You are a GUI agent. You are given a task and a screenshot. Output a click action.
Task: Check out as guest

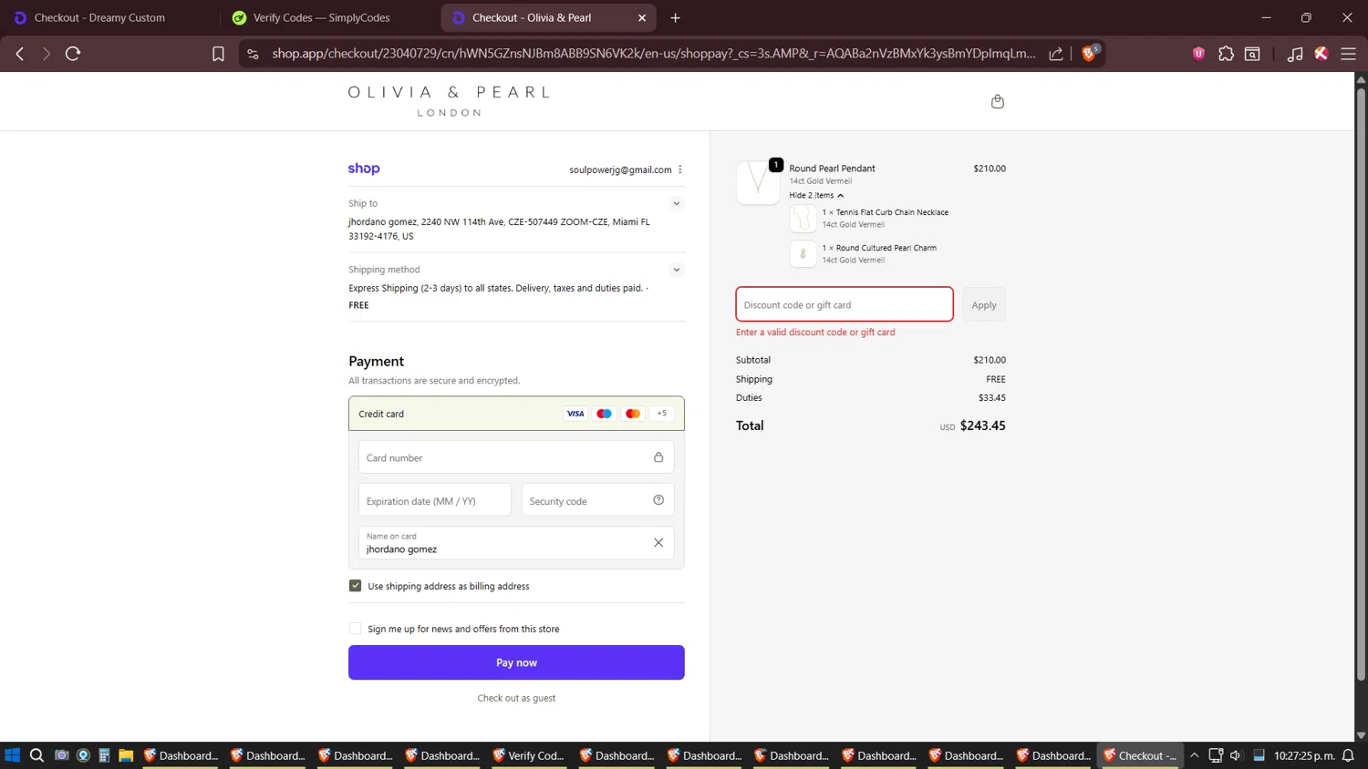point(516,698)
